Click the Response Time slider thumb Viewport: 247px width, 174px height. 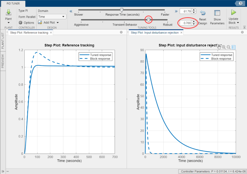pyautogui.click(x=122, y=10)
